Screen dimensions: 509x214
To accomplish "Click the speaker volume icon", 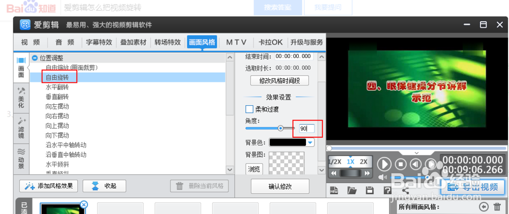I will click(383, 177).
